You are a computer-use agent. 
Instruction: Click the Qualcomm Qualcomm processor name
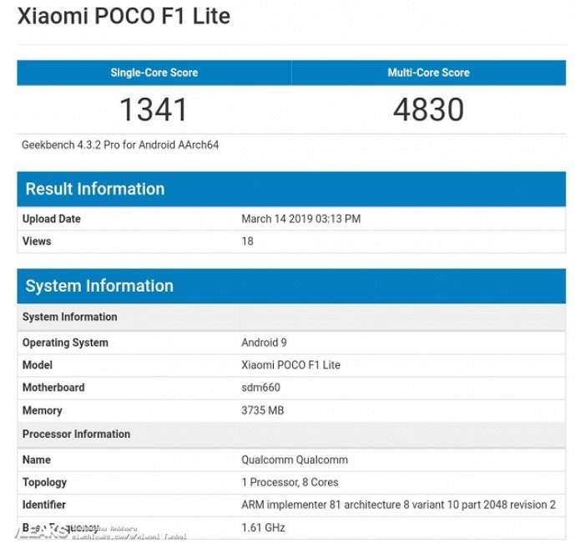pyautogui.click(x=294, y=460)
